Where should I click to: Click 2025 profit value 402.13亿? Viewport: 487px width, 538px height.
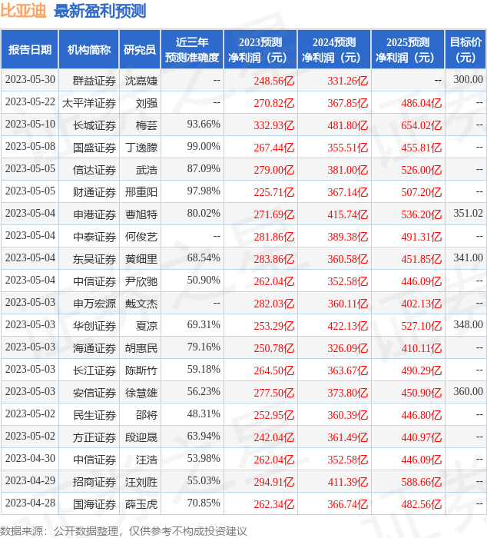(x=422, y=304)
